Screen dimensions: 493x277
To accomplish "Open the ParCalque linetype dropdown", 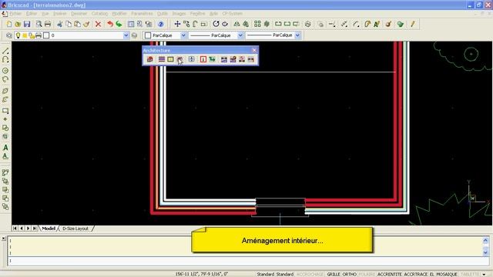I will (240, 35).
